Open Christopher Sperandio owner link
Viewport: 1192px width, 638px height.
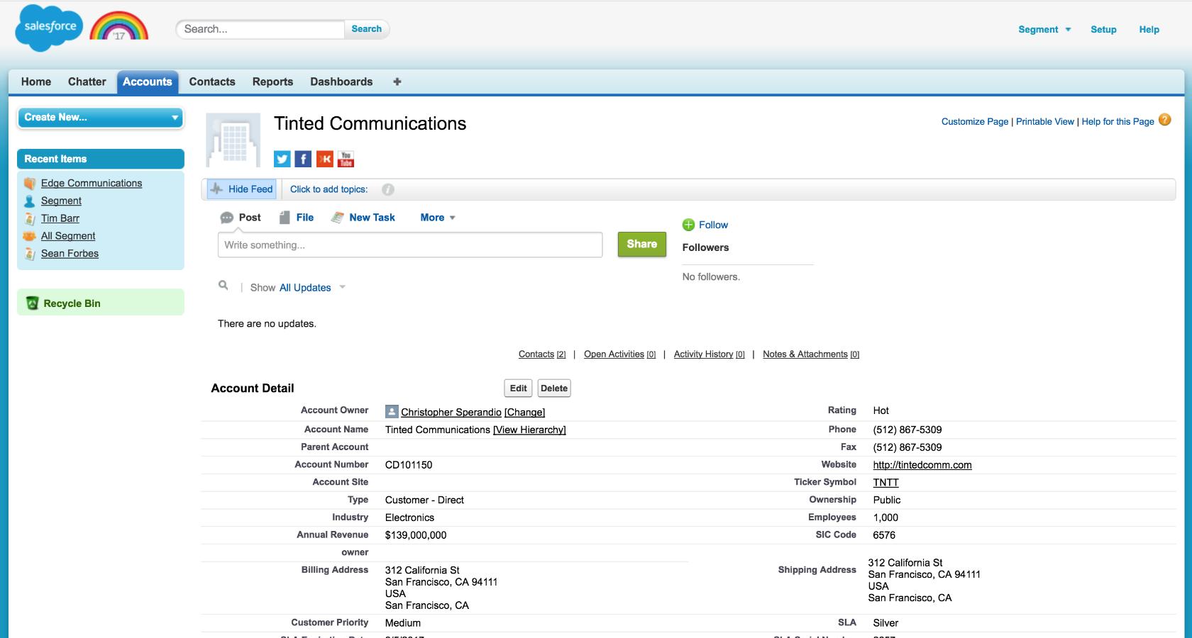[x=451, y=412]
